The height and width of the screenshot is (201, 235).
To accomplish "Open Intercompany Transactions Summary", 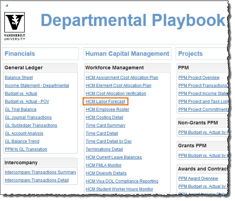I will pos(40,172).
